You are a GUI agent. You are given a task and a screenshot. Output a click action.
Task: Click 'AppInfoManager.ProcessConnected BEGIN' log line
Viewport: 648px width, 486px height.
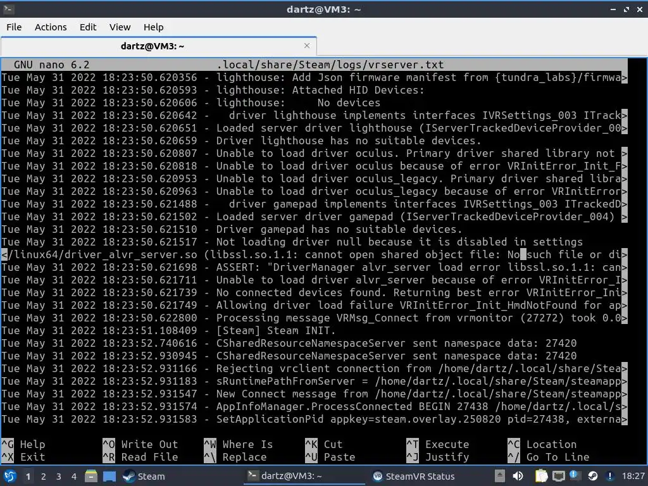tap(314, 407)
